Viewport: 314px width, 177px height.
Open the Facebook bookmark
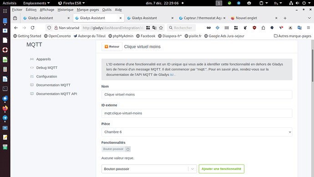tap(146, 36)
